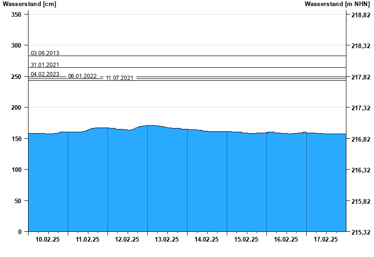
Task: Select the 15.02.25 x-axis label
Action: (x=246, y=239)
